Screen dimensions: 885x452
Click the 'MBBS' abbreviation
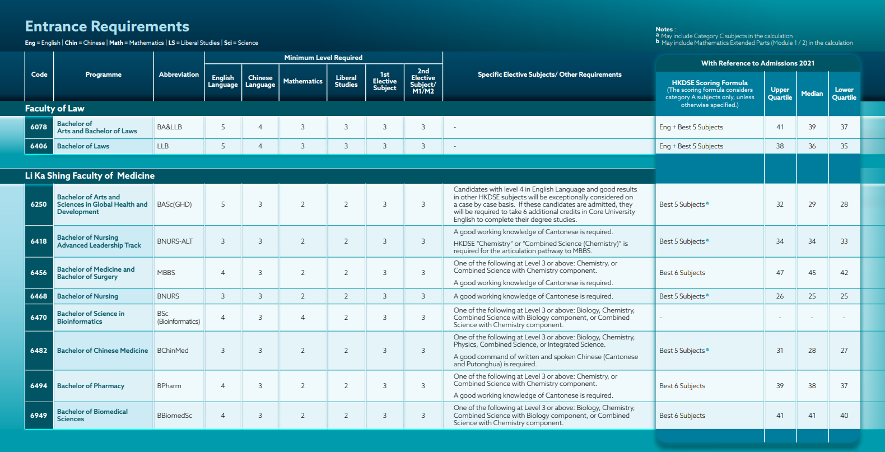point(166,273)
